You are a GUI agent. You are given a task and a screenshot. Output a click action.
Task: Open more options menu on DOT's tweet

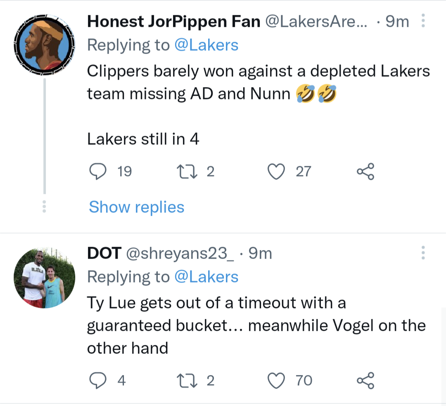423,253
